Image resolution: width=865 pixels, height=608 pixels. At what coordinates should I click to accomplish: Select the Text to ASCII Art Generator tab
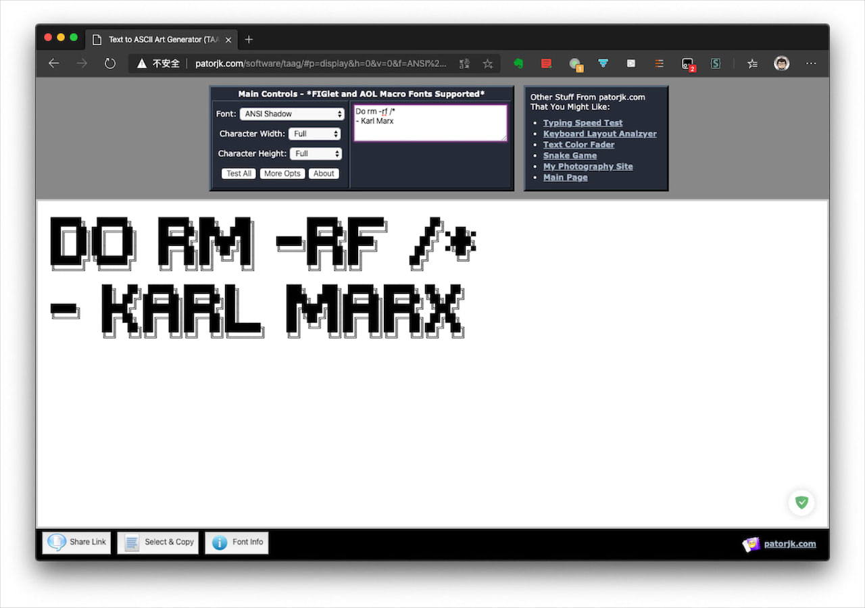[162, 40]
